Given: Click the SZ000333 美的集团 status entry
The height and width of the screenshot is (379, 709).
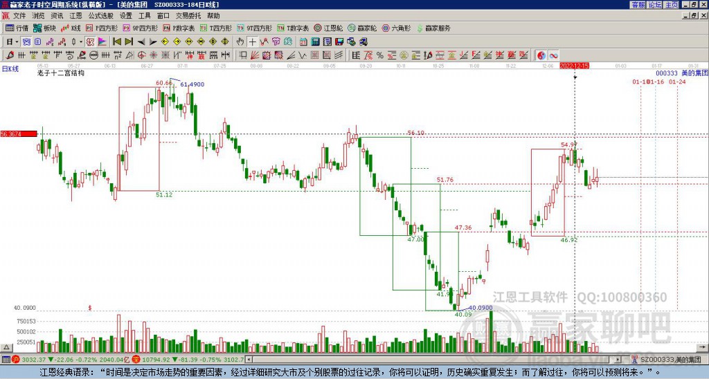Looking at the screenshot, I should coord(667,360).
